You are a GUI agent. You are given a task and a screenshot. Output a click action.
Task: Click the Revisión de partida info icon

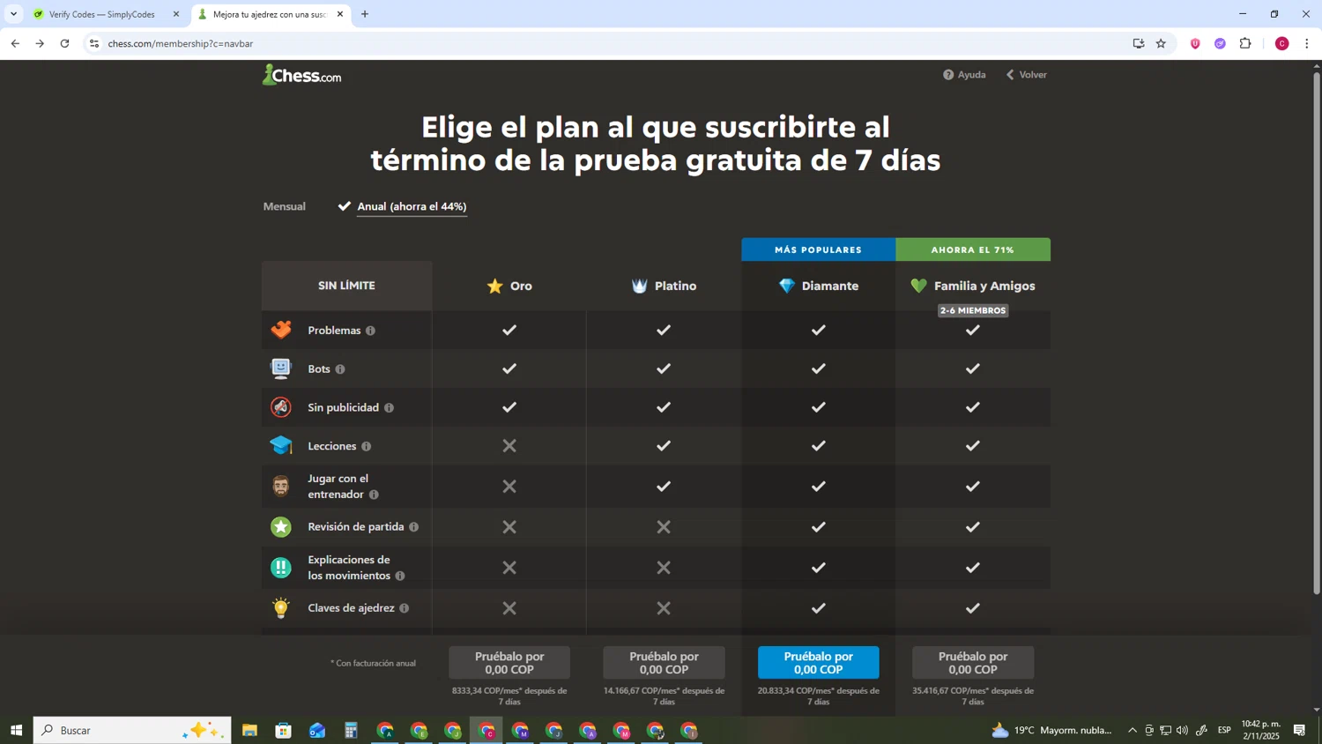click(x=413, y=527)
